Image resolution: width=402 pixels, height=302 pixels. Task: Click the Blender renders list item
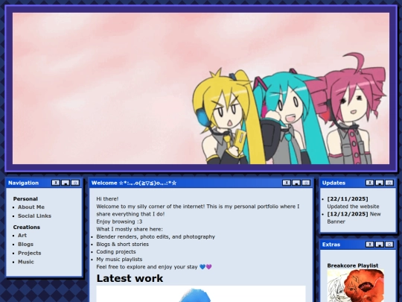[156, 236]
